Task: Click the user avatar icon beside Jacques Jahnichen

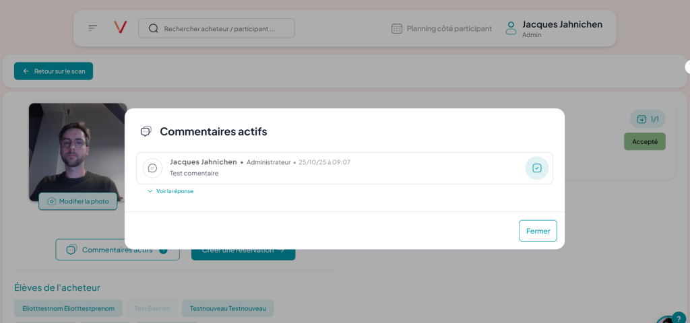Action: point(511,28)
